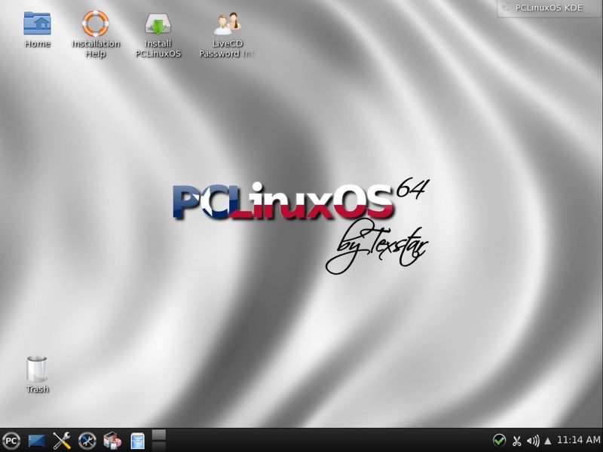Launch the wrench and screwdriver system settings
The width and height of the screenshot is (603, 452).
(62, 441)
